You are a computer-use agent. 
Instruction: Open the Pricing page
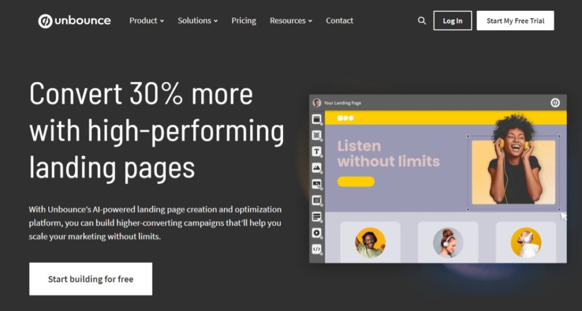244,21
